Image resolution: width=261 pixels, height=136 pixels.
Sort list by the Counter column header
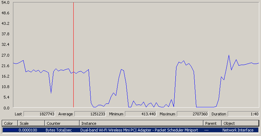click(62, 123)
